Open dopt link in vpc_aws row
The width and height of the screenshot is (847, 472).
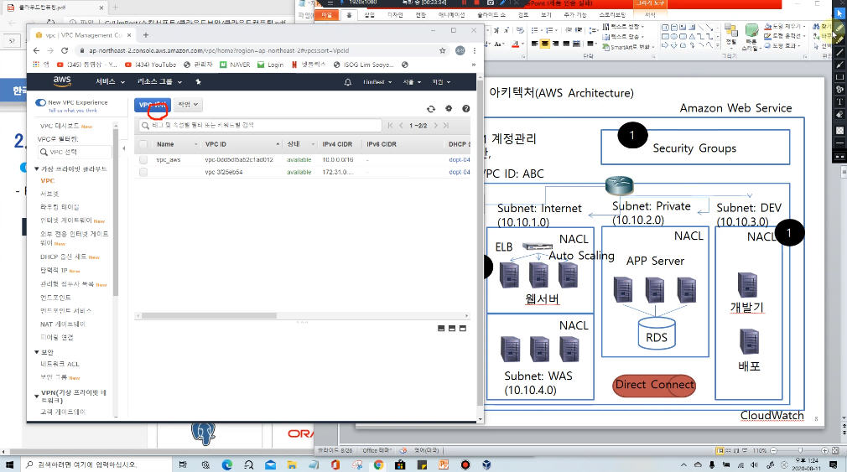460,160
